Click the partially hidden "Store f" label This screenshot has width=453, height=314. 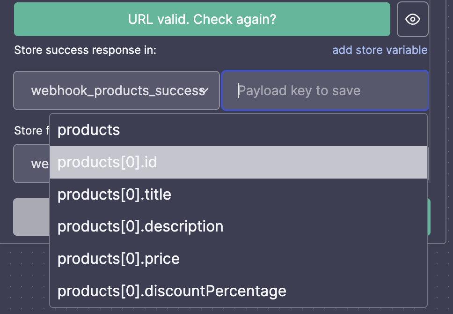coord(32,130)
